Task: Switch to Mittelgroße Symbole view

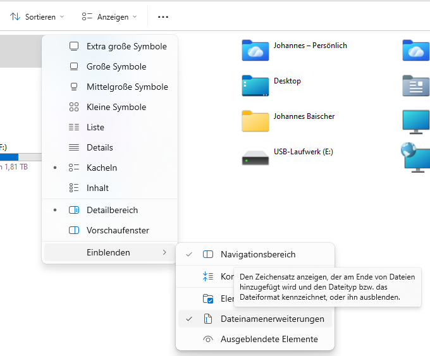Action: point(126,87)
